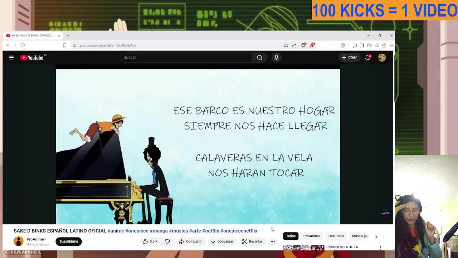Open the #onepiecenetflix hashtag link

pos(239,231)
